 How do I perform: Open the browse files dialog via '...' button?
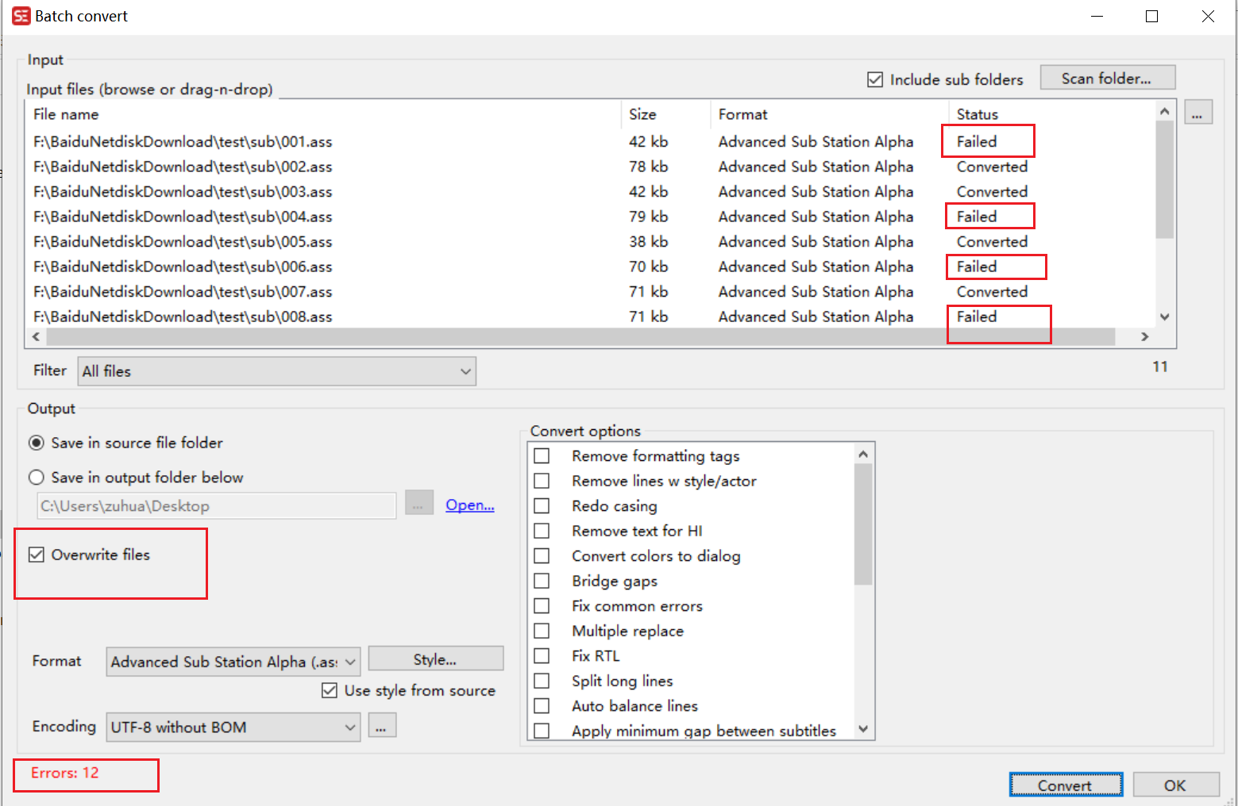point(1198,111)
